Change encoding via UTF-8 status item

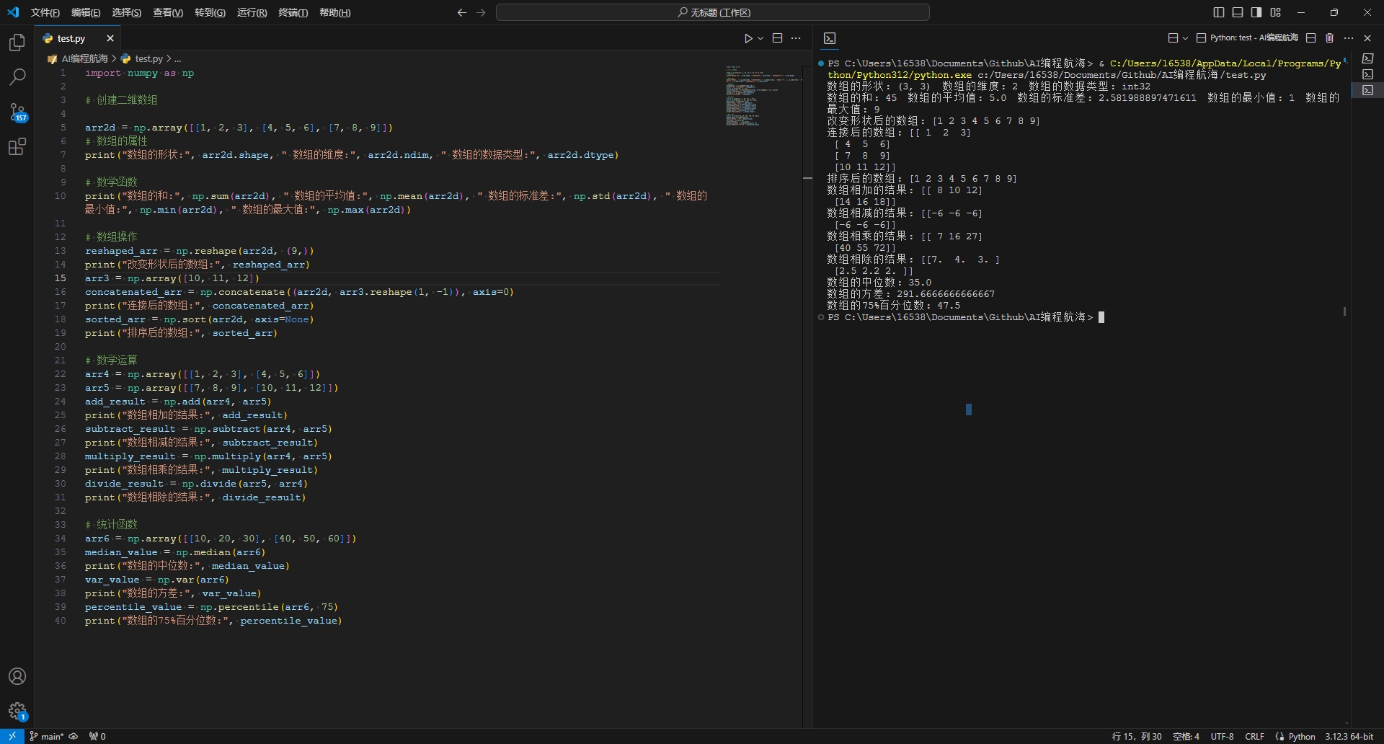pos(1222,736)
